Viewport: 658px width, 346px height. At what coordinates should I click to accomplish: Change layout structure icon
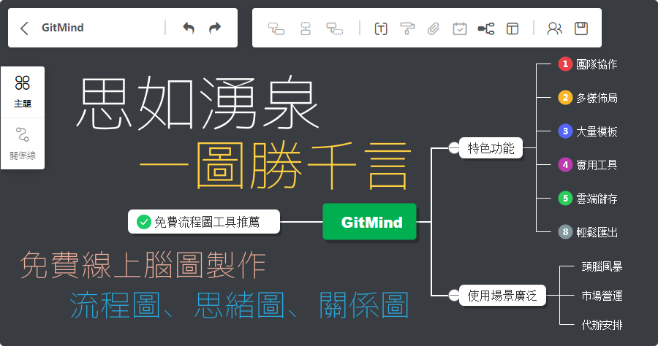(486, 28)
